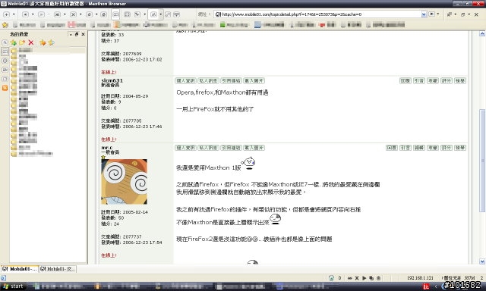Image resolution: width=486 pixels, height=291 pixels.
Task: Click the add favorite green plus icon
Action: click(14, 42)
